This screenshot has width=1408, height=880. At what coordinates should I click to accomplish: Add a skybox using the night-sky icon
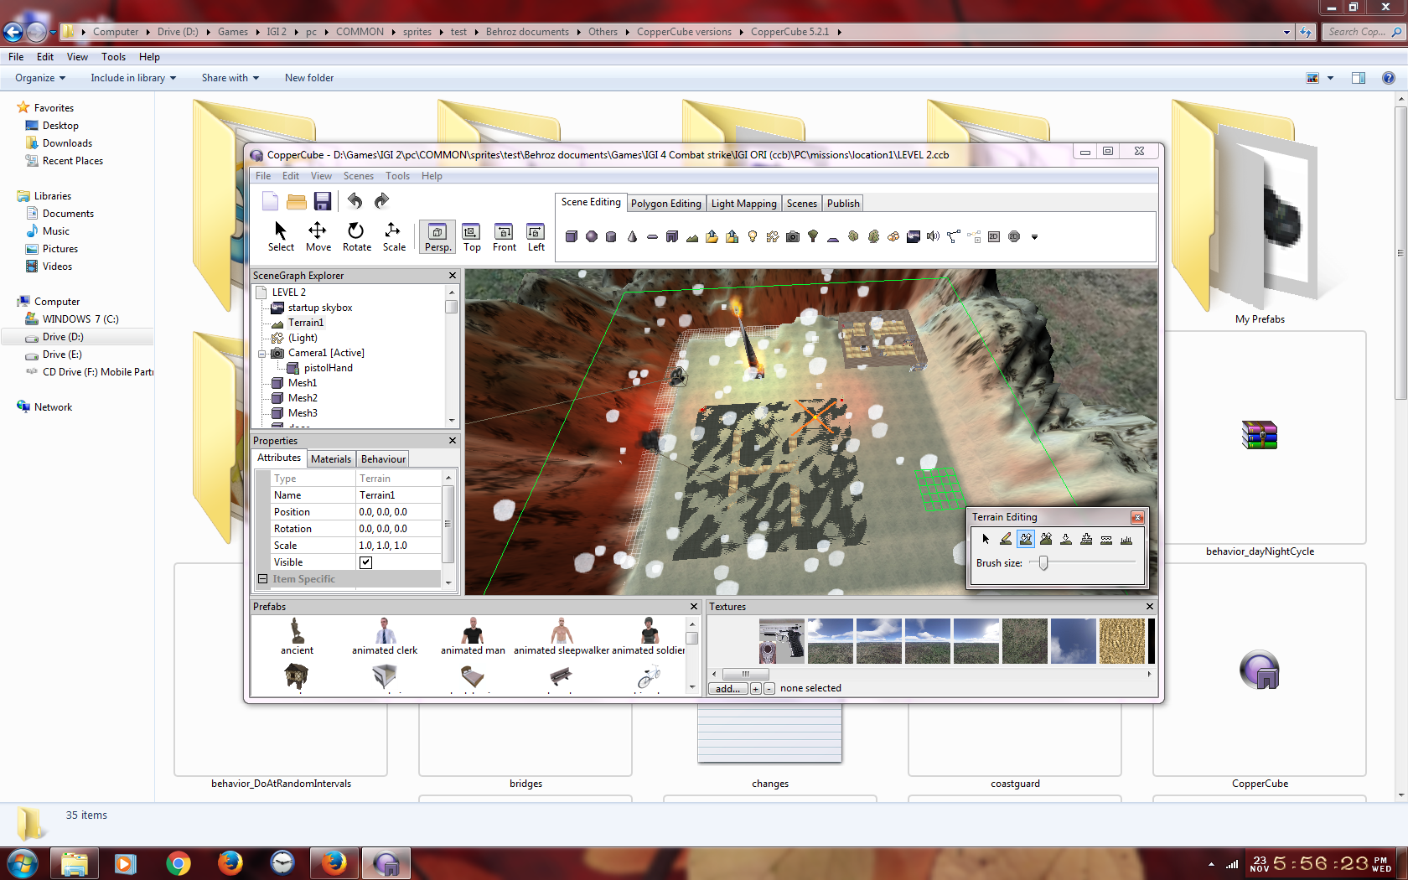click(914, 236)
